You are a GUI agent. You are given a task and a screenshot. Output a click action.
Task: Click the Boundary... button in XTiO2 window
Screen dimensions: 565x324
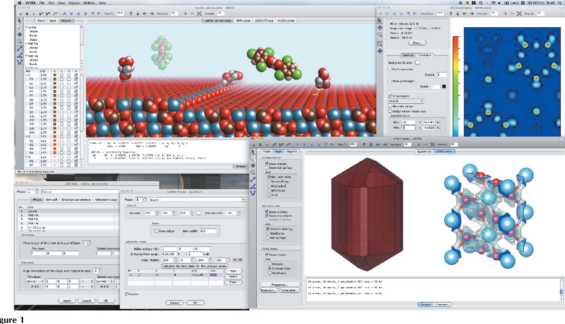pos(269,290)
